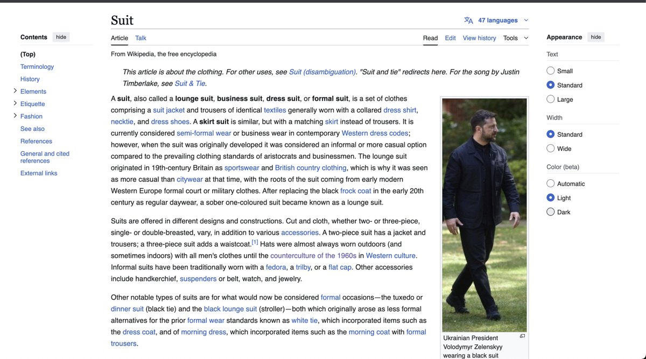Select Large text size radio button

pyautogui.click(x=550, y=99)
